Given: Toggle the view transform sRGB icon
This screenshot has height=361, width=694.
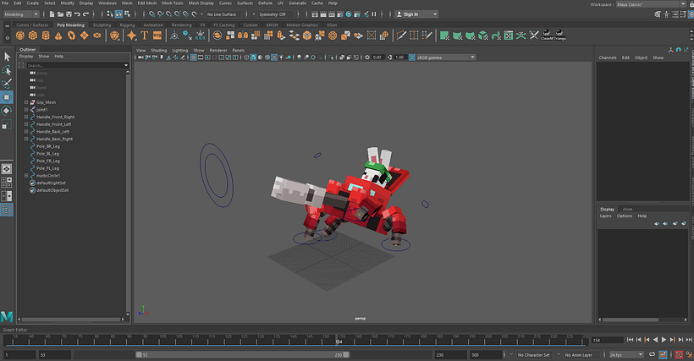Looking at the screenshot, I should point(411,57).
